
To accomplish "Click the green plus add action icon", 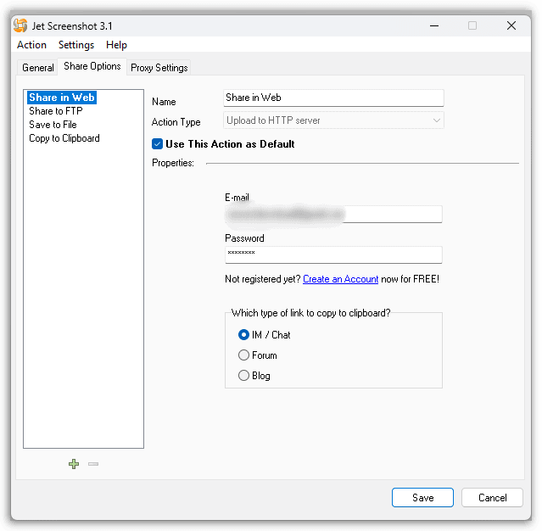I will [74, 464].
